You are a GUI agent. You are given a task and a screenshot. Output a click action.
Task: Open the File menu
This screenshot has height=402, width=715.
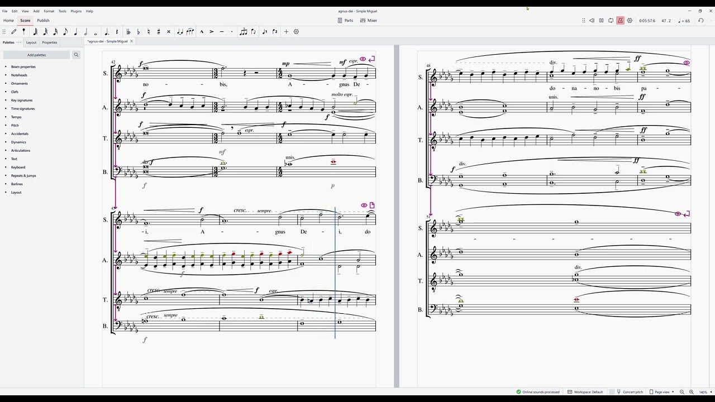(4, 11)
